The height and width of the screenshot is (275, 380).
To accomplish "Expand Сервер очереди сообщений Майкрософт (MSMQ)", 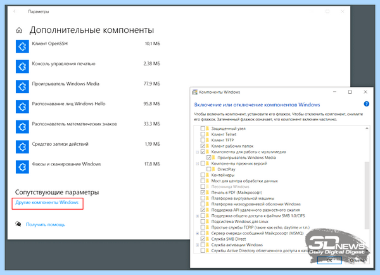I will point(197,233).
